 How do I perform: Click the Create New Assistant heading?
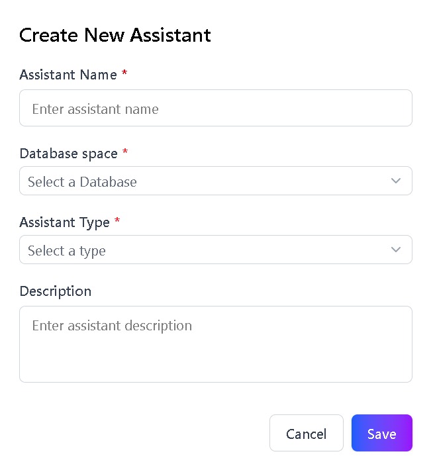[x=115, y=35]
